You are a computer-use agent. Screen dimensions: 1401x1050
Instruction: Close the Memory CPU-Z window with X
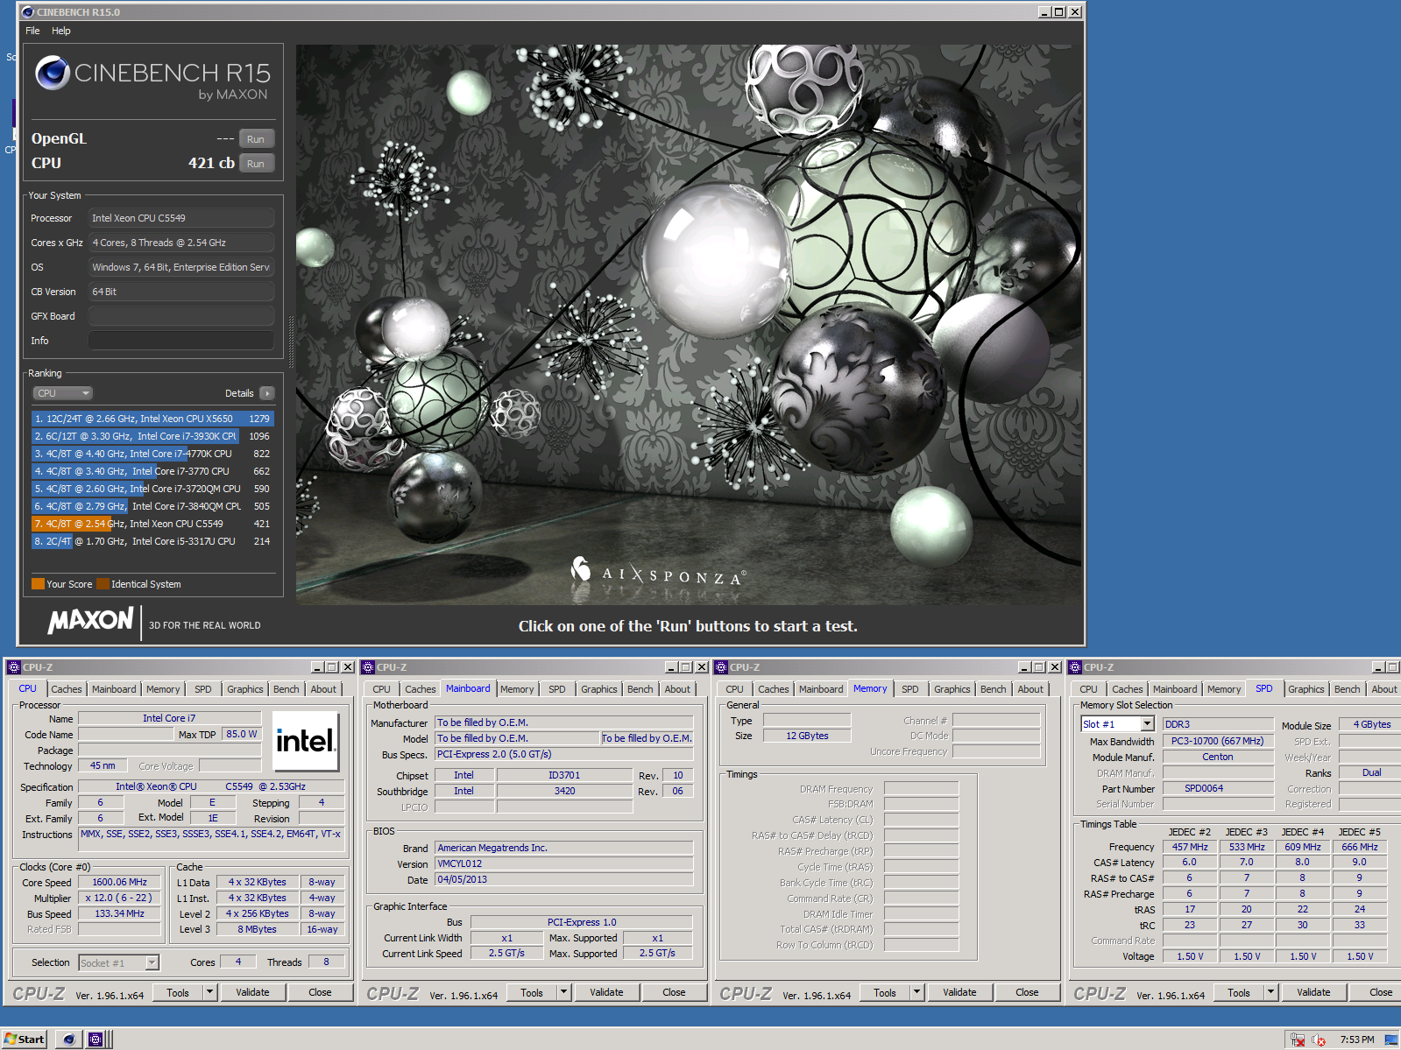(x=1054, y=667)
